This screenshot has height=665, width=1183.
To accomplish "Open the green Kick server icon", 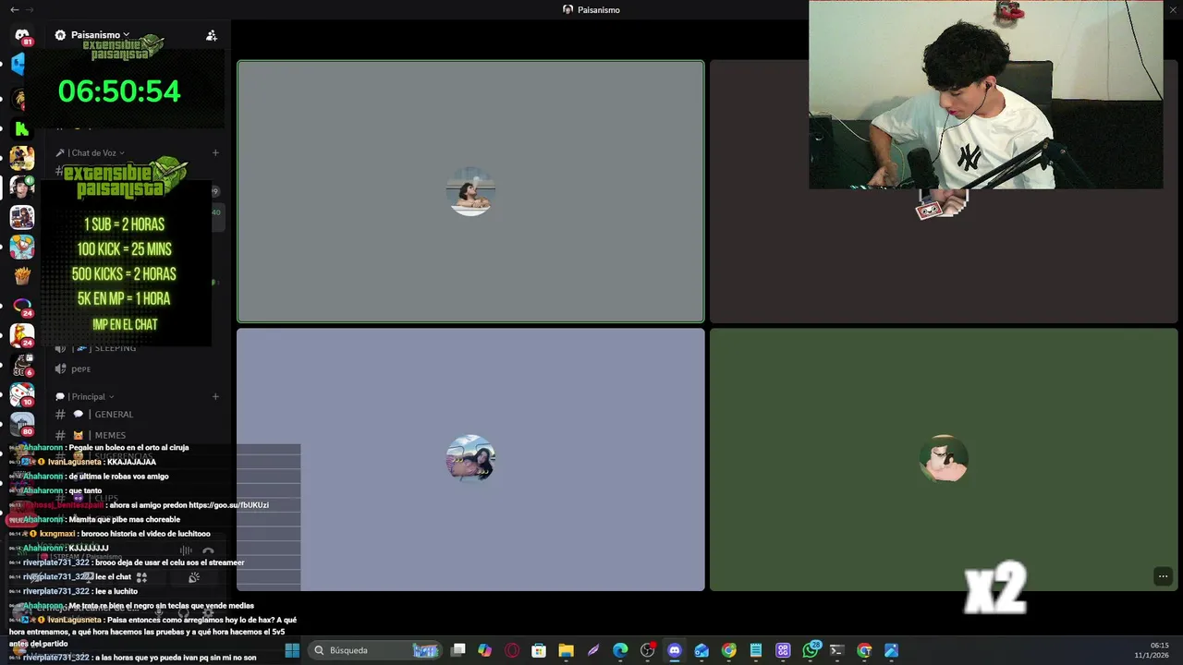I will point(22,128).
